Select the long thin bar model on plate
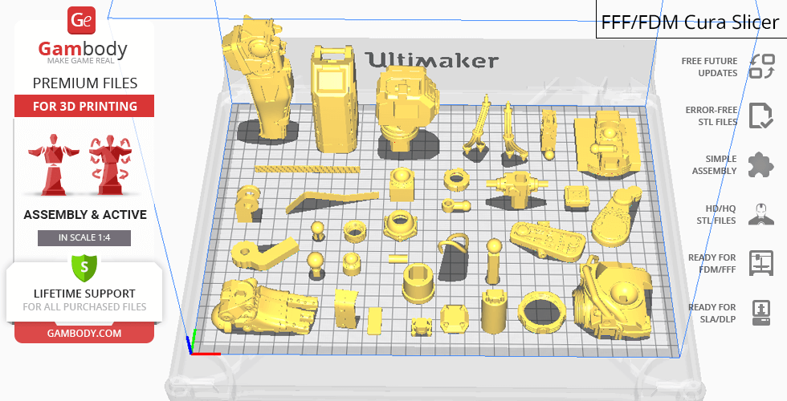787x401 pixels. pos(307,169)
